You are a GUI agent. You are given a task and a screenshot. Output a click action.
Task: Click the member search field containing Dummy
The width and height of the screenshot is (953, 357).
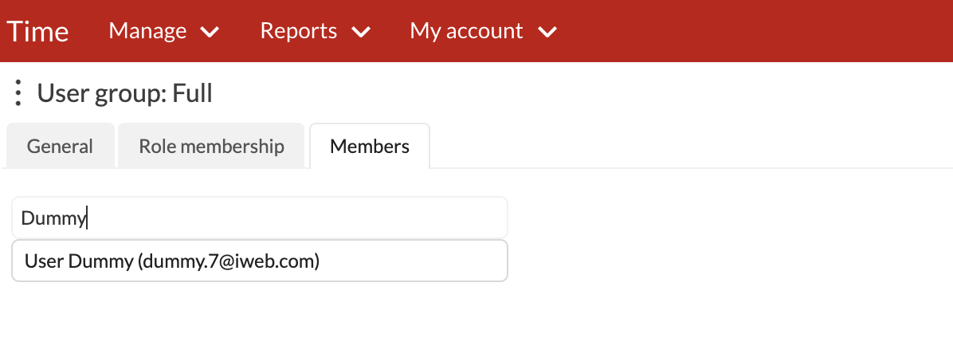(x=260, y=218)
